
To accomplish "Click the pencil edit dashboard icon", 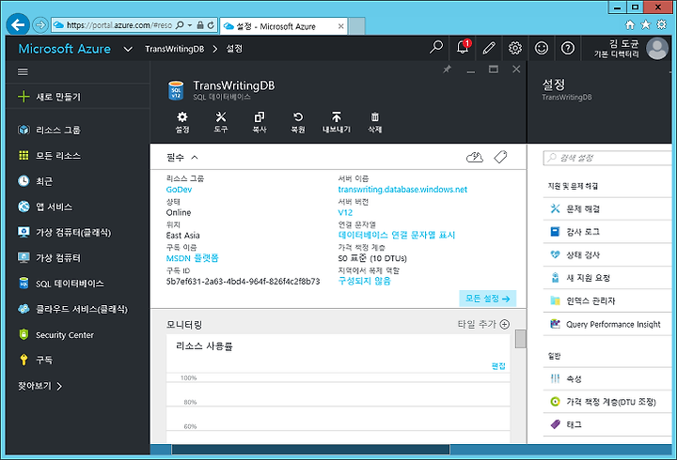I will point(489,48).
